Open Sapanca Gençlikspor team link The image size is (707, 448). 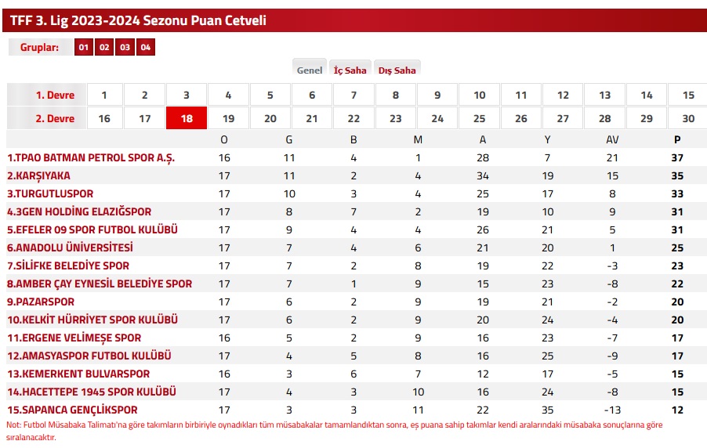coord(72,410)
